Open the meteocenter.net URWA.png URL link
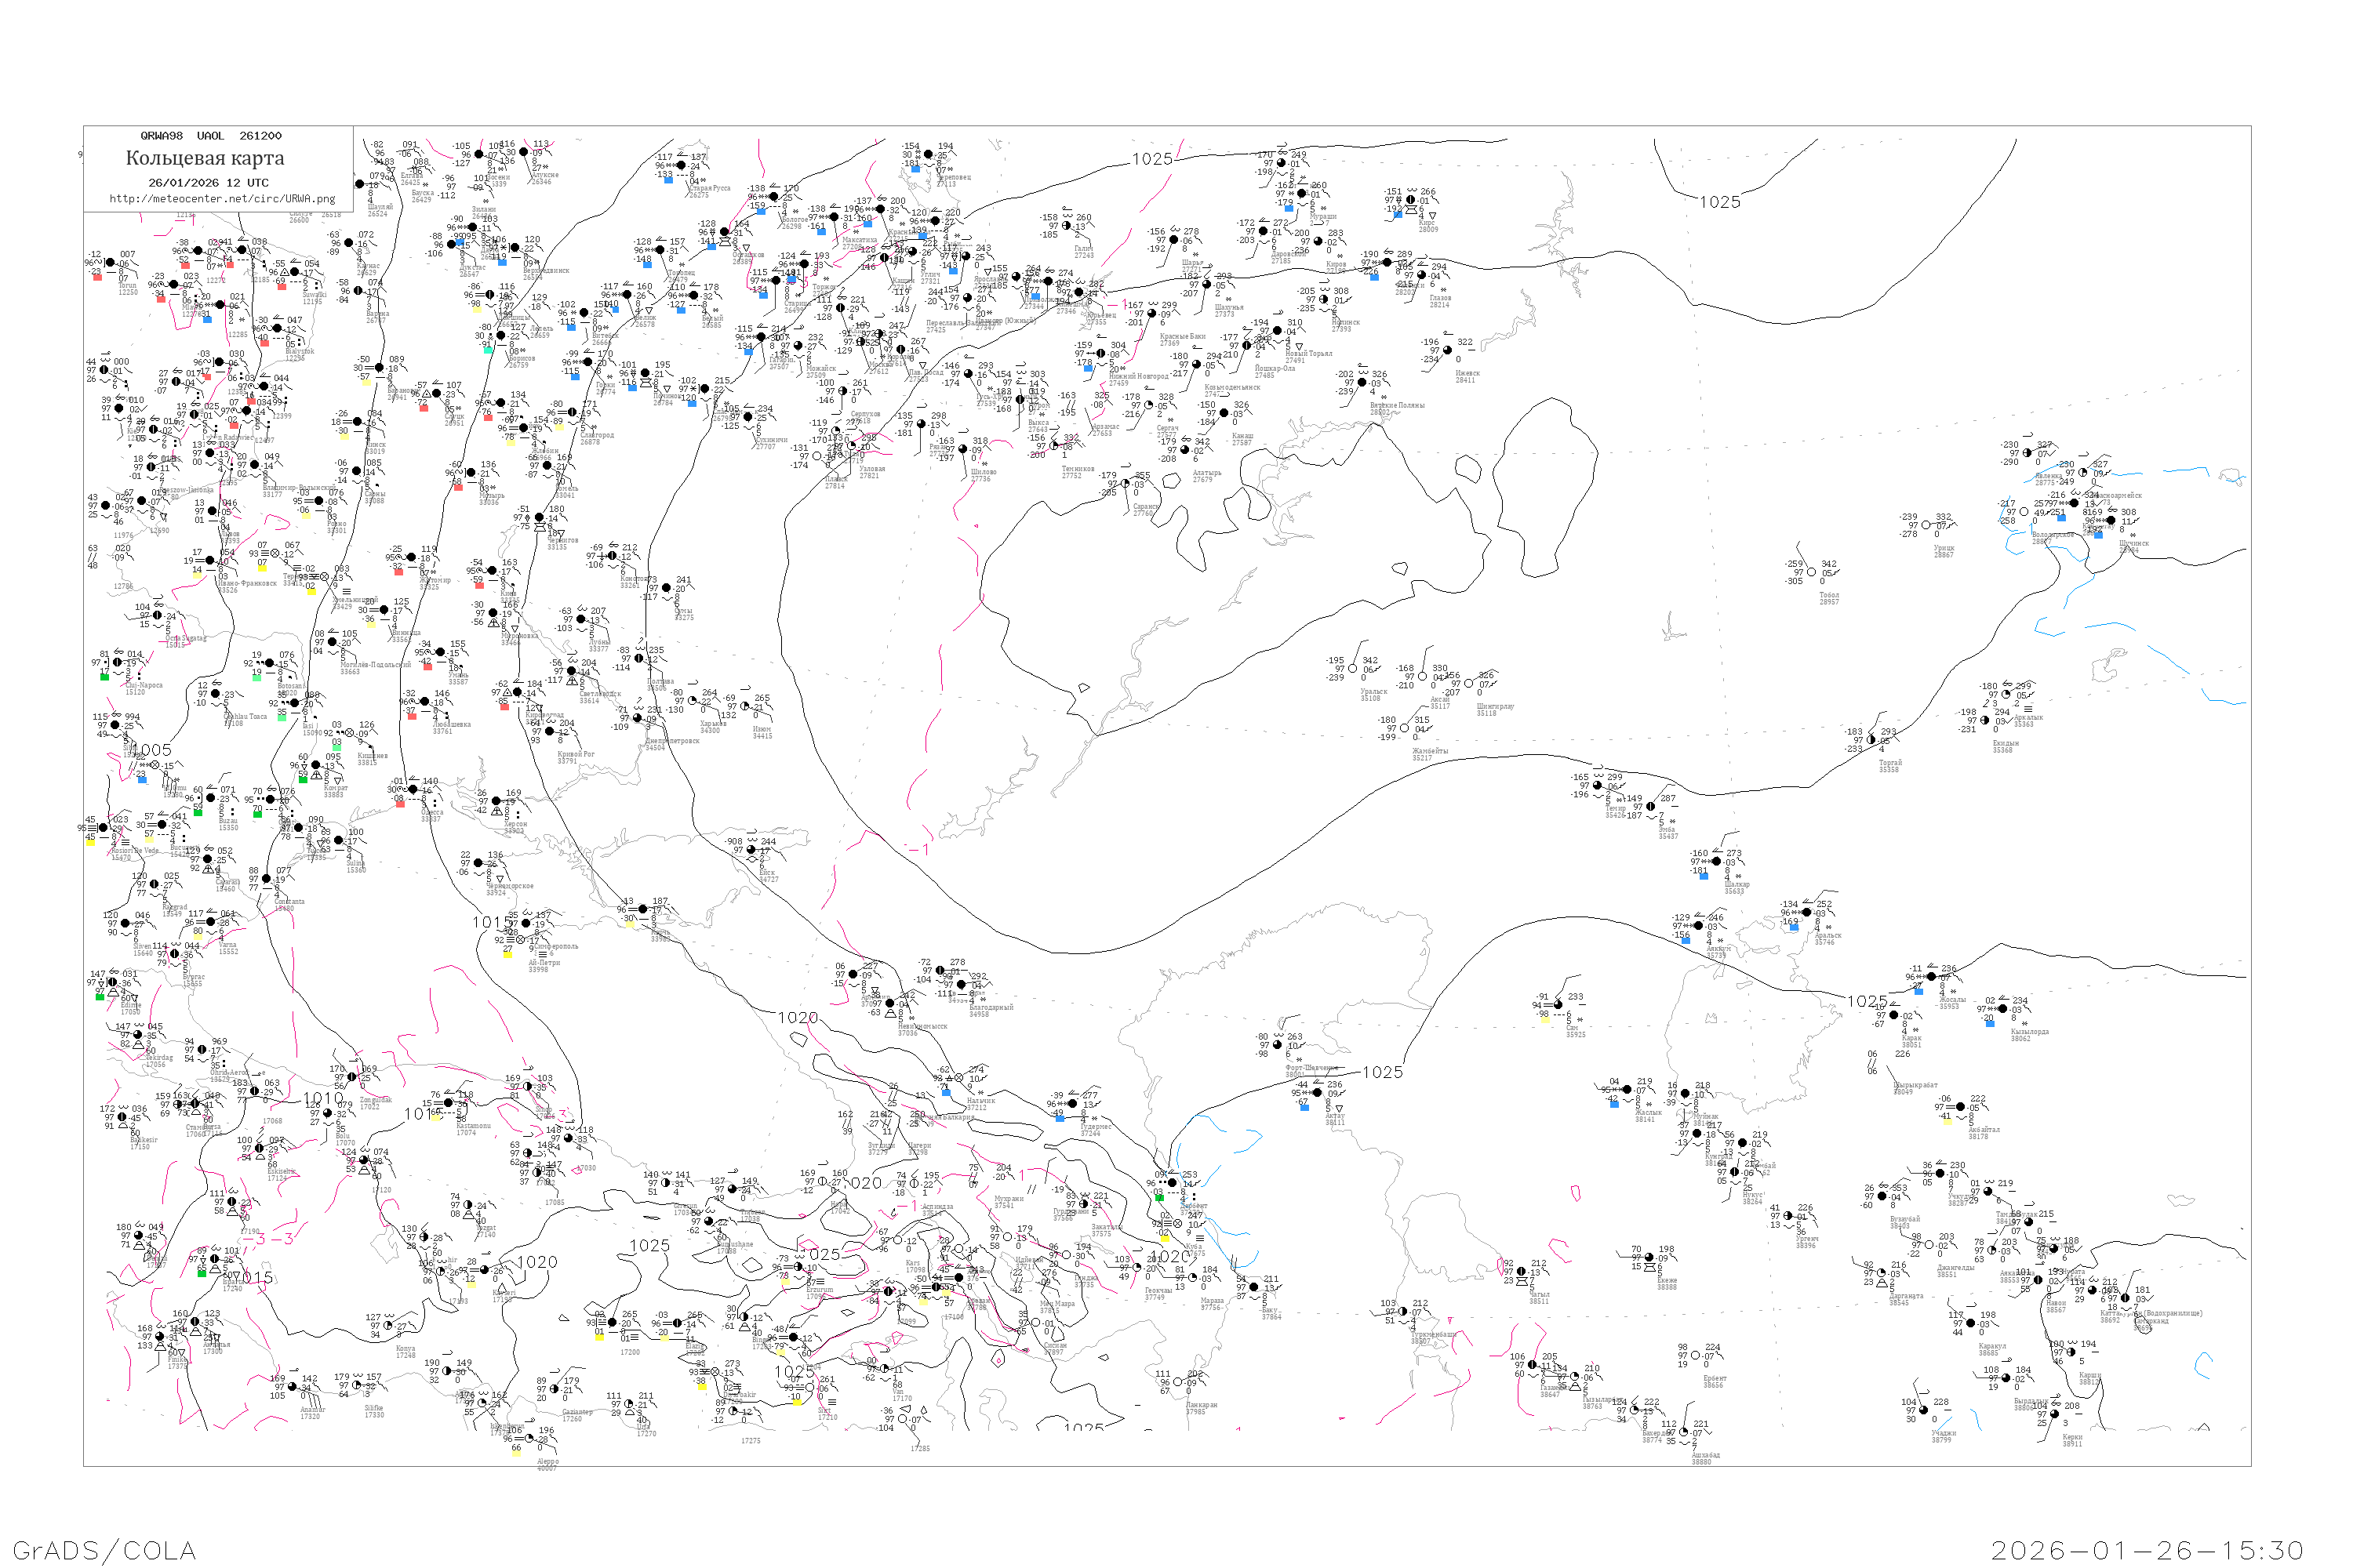 (222, 199)
